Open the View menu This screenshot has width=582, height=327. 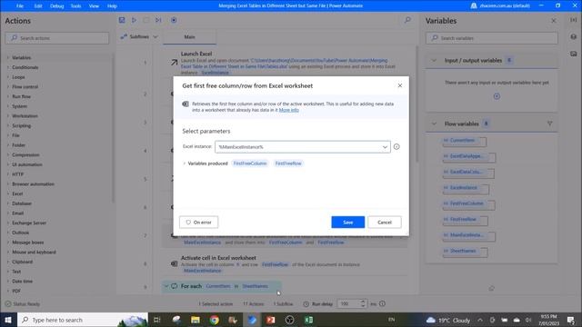tap(94, 6)
